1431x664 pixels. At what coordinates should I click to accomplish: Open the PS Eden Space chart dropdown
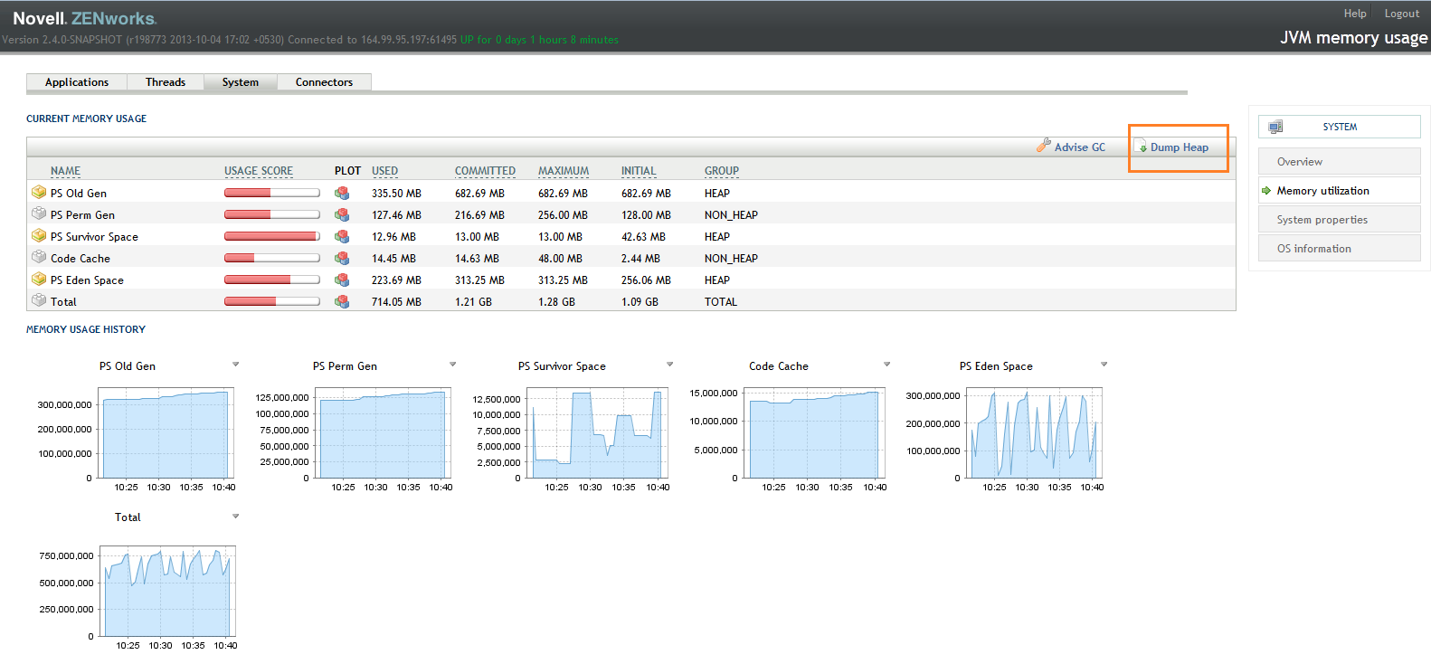pos(1104,365)
